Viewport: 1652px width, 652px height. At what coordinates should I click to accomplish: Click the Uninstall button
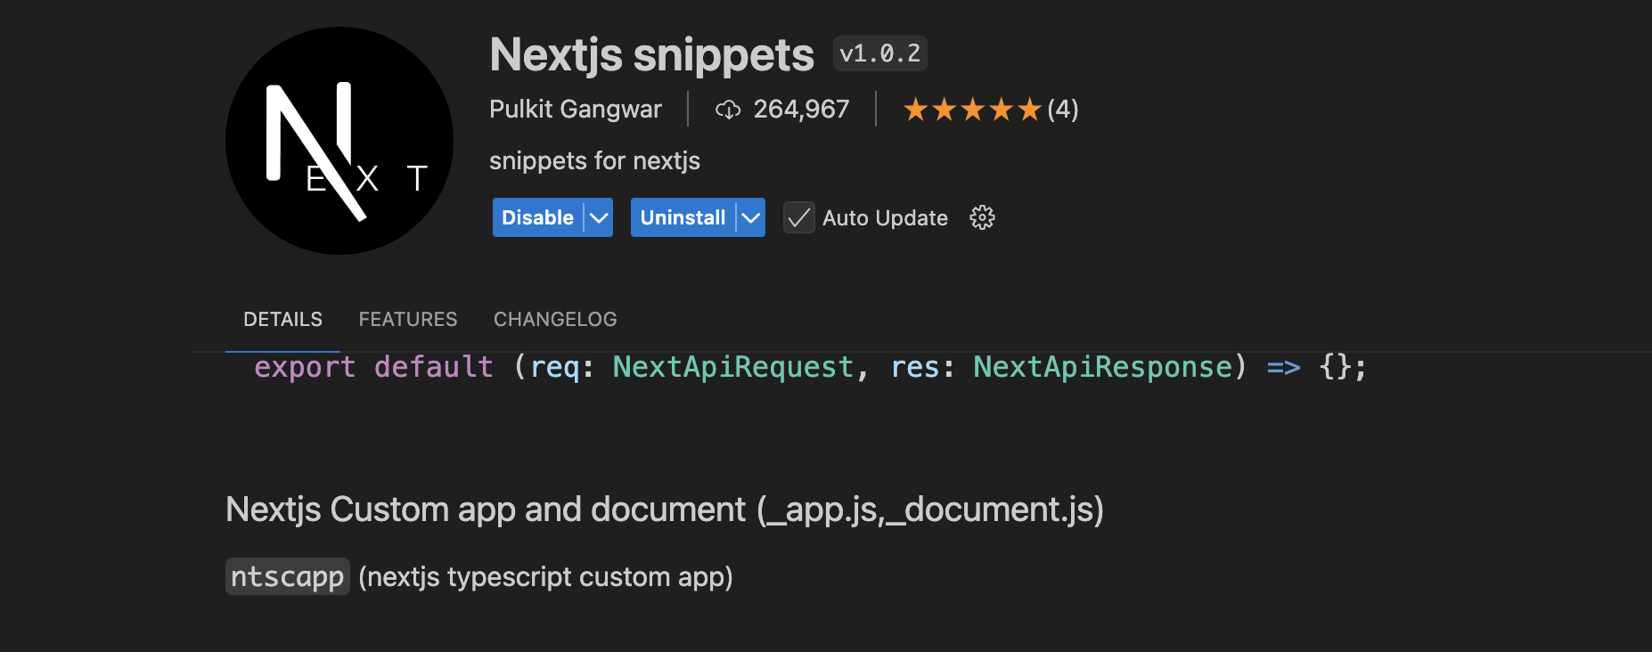pyautogui.click(x=683, y=217)
